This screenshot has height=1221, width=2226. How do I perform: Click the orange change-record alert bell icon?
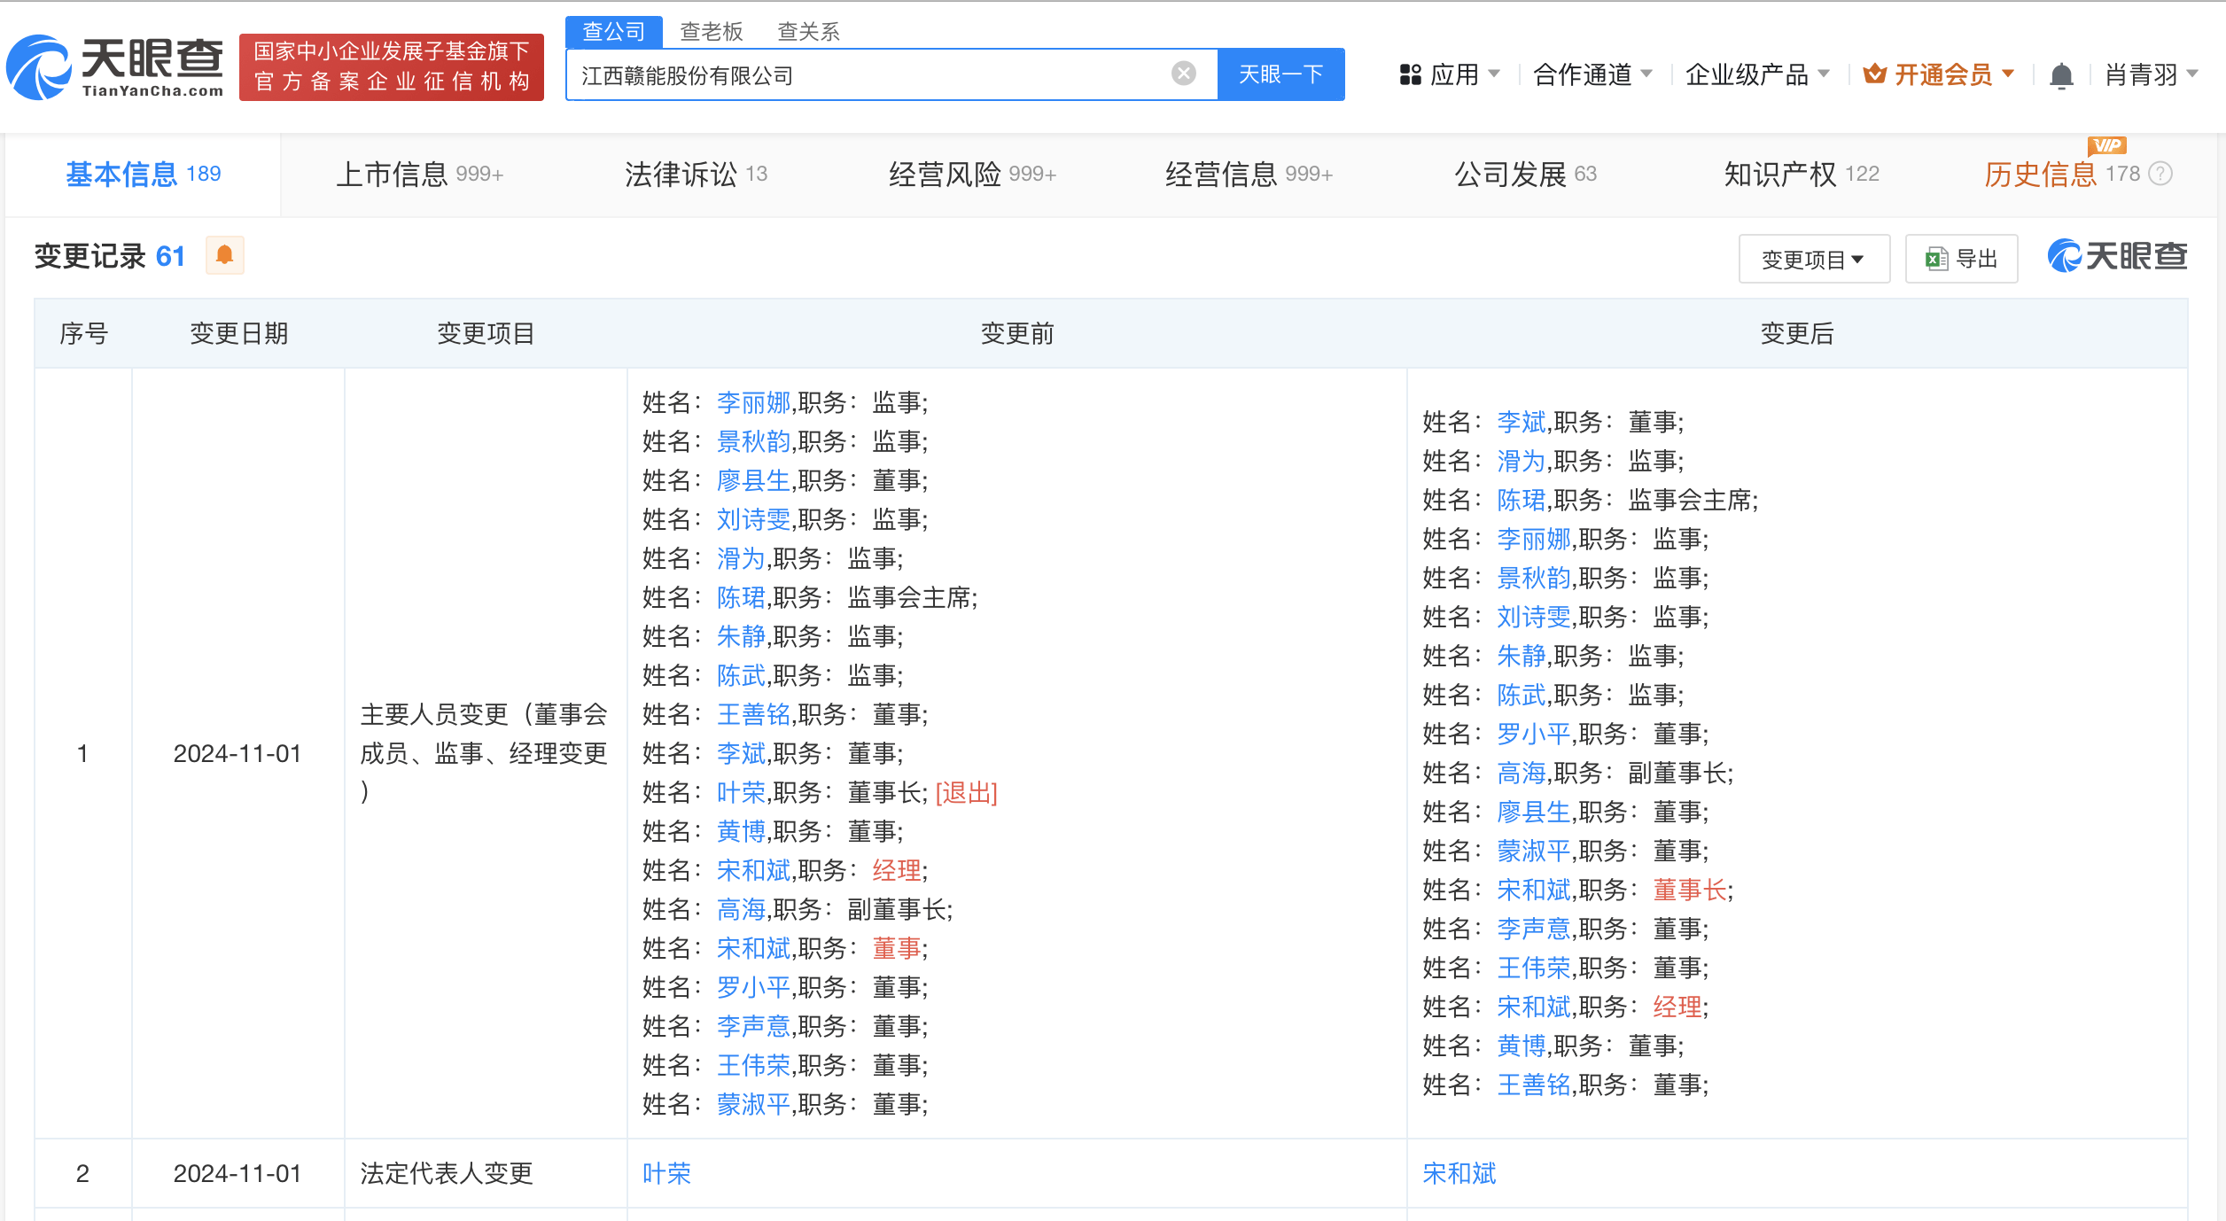225,255
